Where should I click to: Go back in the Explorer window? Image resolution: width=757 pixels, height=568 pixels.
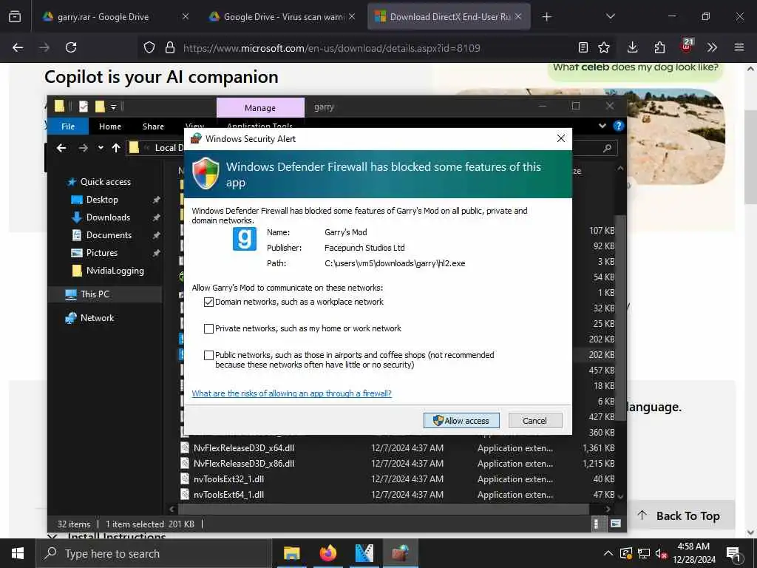pos(61,148)
